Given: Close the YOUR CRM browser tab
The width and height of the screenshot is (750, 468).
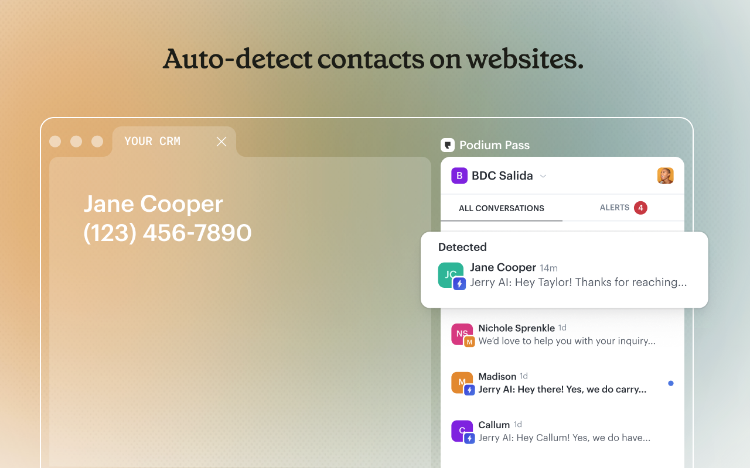Looking at the screenshot, I should [221, 142].
